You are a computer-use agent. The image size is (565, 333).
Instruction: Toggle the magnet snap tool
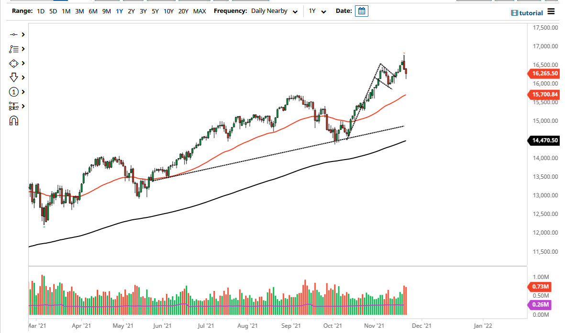coord(13,120)
